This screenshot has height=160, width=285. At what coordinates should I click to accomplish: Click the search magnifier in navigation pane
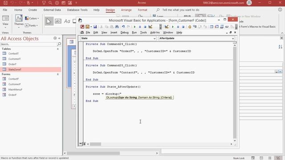(x=59, y=44)
